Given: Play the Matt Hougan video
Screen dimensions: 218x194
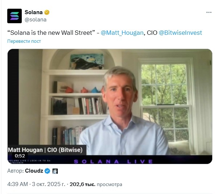Looking at the screenshot, I should click(x=110, y=106).
